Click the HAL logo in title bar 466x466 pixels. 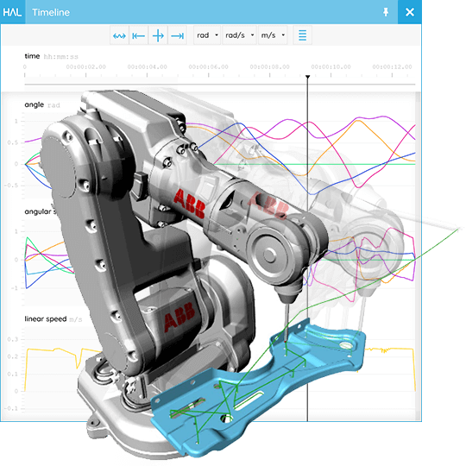coord(12,12)
